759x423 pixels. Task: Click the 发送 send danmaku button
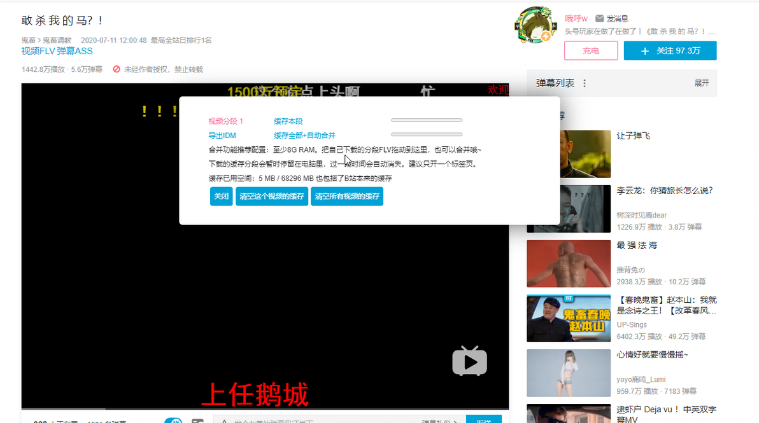[x=483, y=420]
